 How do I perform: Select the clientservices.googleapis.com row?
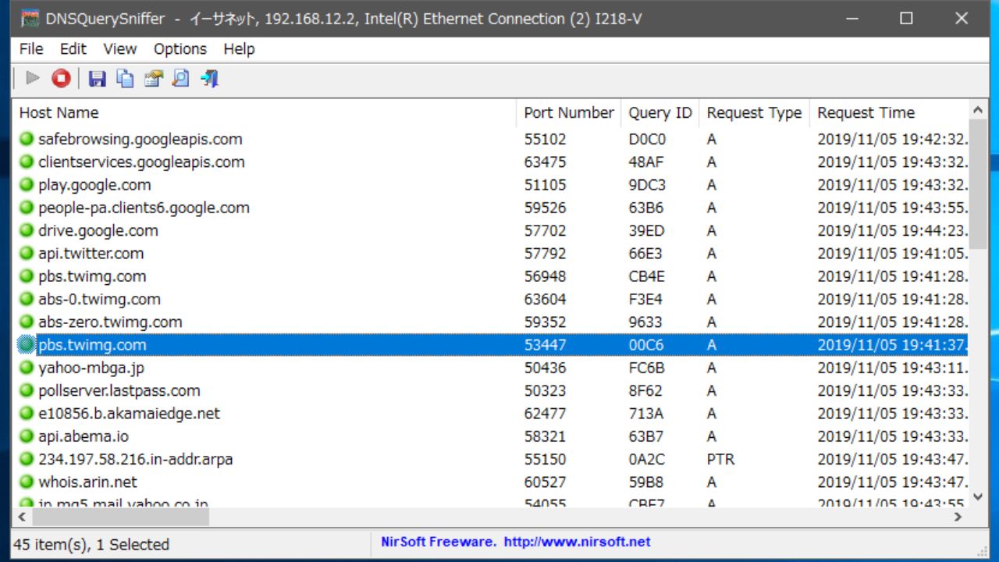click(490, 162)
